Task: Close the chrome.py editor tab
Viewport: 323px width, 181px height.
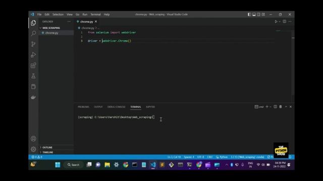Action: (x=96, y=22)
